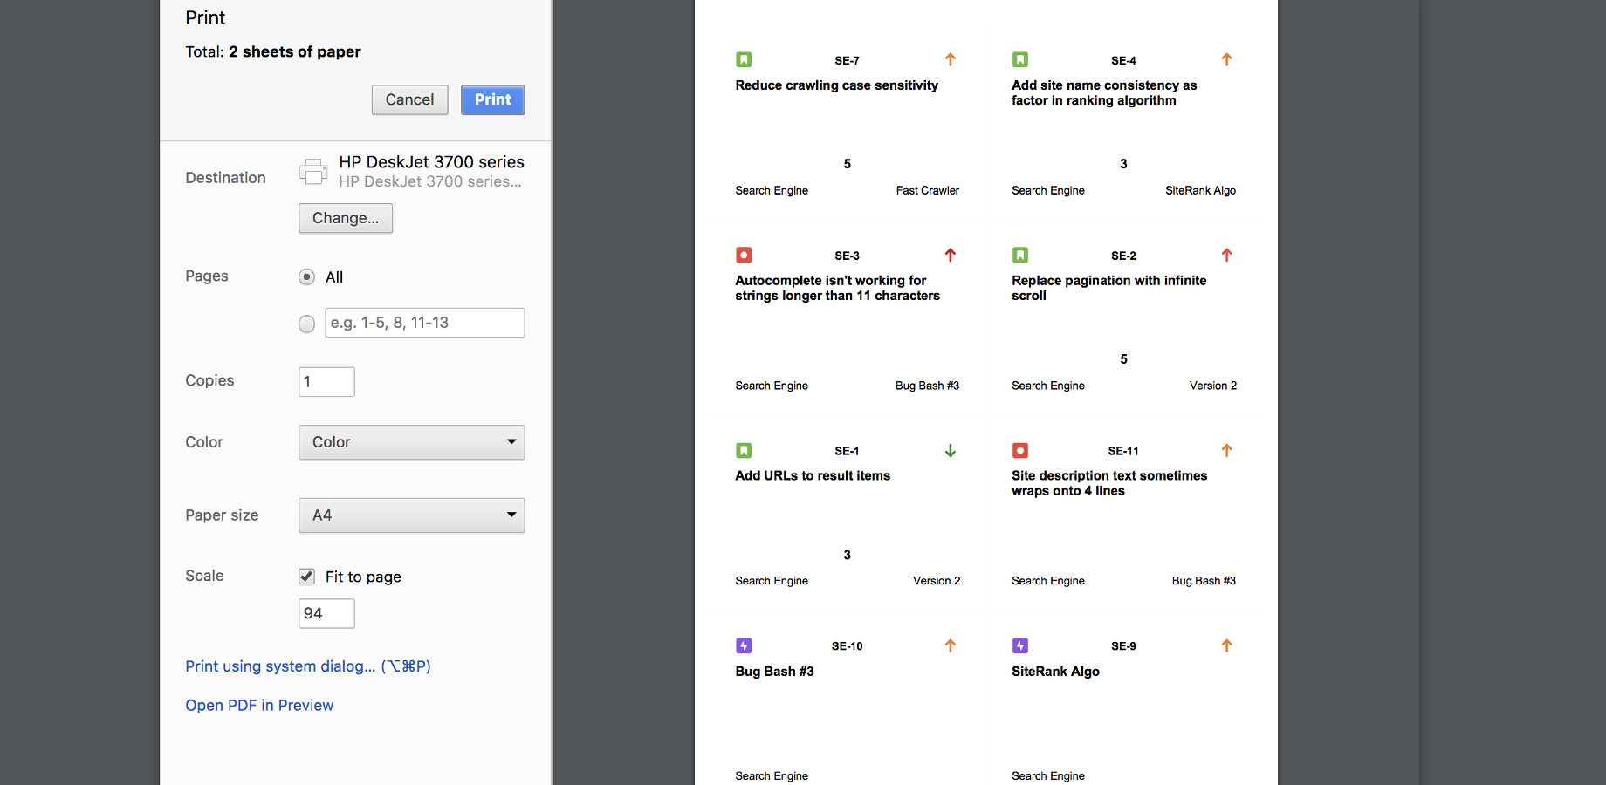Click the purple epic icon on SE-10 card
This screenshot has width=1606, height=785.
(x=744, y=645)
